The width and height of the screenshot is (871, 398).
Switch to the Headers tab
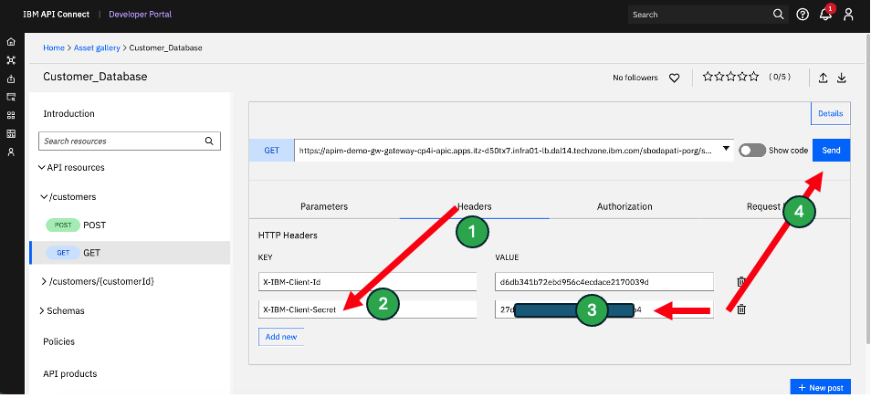coord(475,206)
